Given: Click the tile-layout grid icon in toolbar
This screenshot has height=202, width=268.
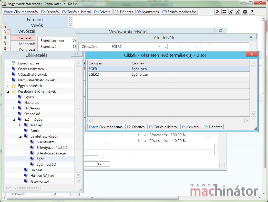Looking at the screenshot, I should click(x=224, y=12).
